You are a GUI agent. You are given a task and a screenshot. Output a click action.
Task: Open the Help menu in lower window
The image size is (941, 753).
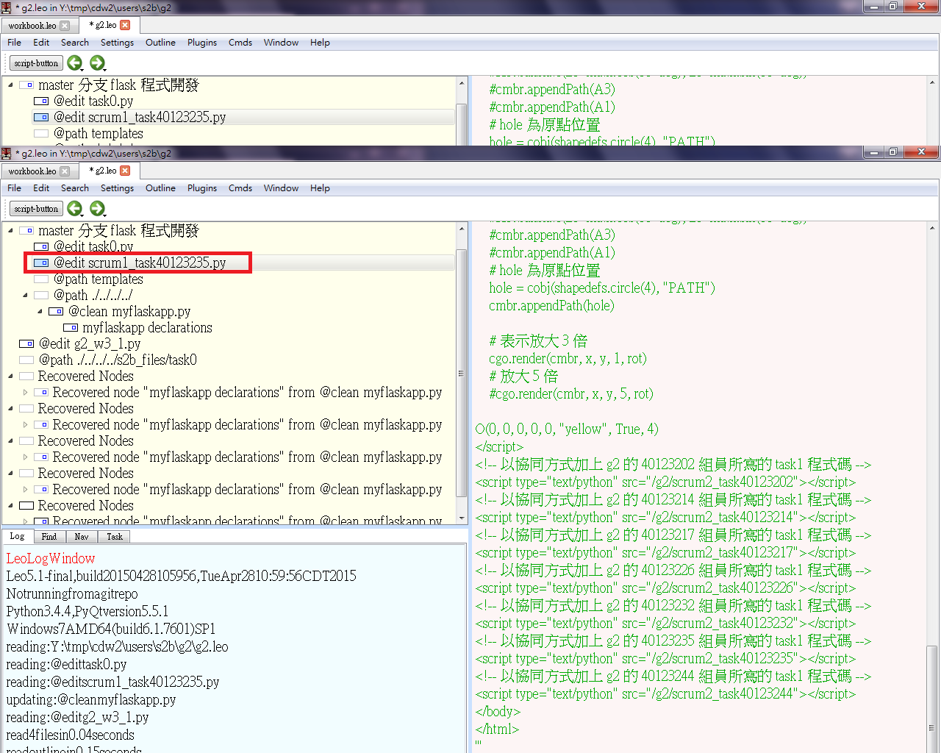coord(320,188)
